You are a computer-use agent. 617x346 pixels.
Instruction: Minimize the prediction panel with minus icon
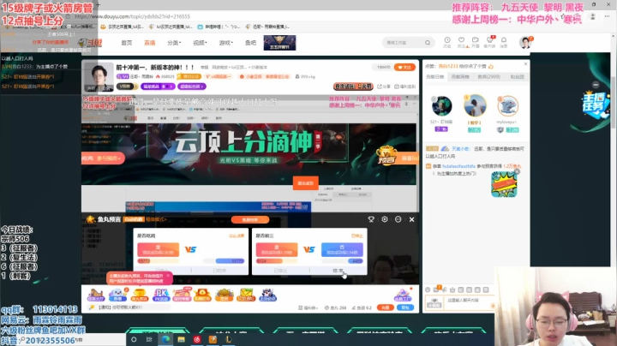point(398,219)
